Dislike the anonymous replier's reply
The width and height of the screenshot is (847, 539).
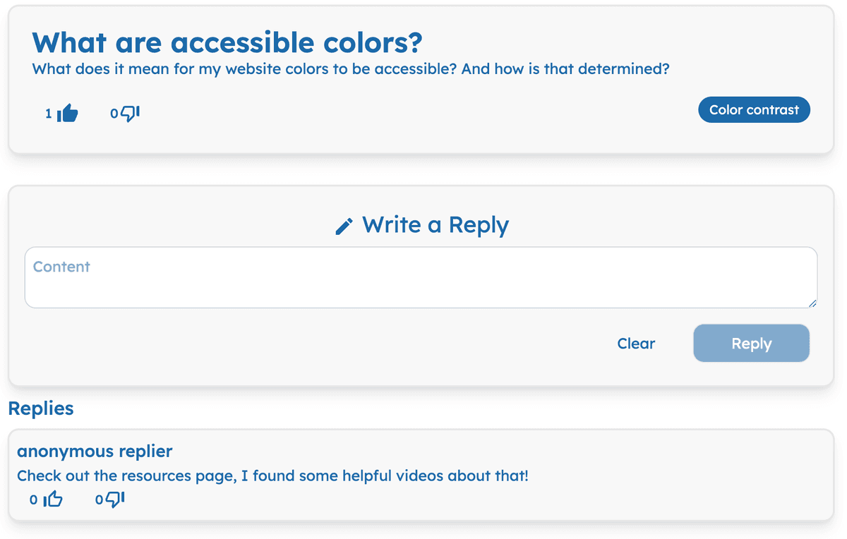click(x=115, y=499)
